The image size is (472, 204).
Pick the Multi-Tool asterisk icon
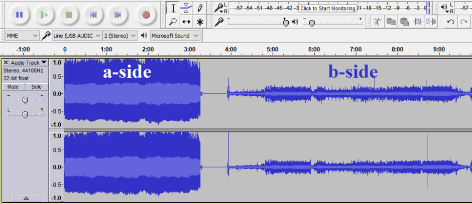click(200, 22)
